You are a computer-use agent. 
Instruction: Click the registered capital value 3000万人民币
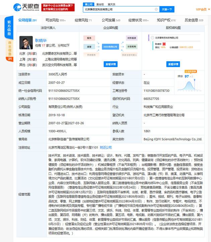[x=58, y=74]
